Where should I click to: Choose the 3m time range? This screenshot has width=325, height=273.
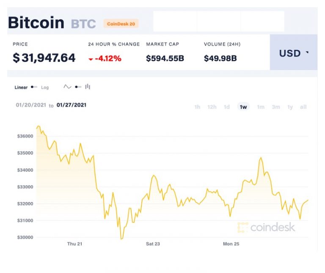[x=276, y=107]
